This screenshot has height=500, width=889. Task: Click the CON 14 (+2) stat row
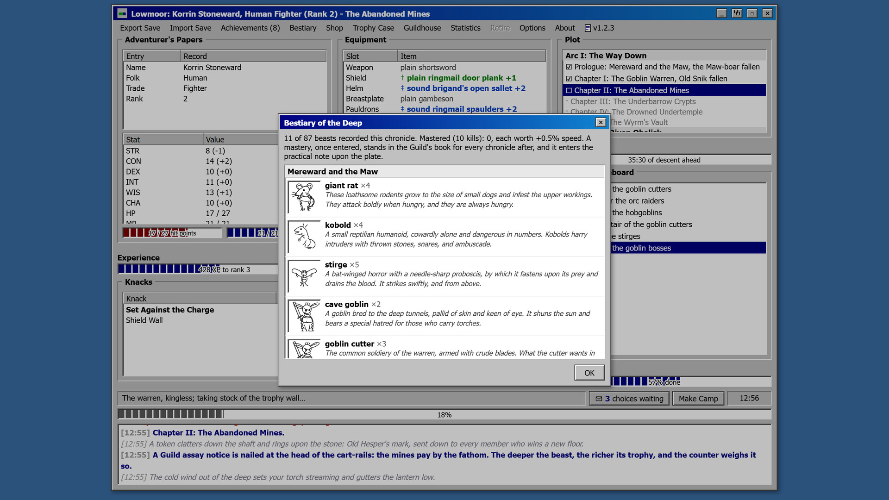(x=201, y=161)
